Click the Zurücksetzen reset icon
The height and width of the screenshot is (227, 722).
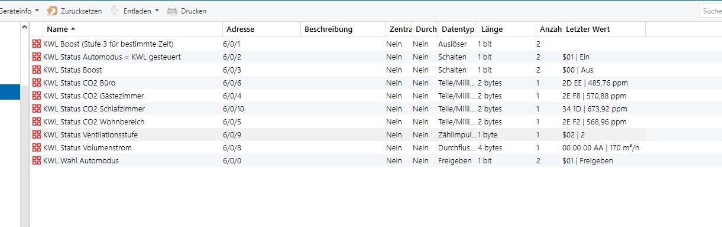tap(52, 11)
